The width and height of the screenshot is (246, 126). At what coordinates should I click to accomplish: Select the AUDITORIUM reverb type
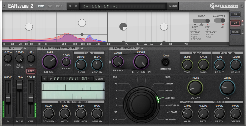click(x=172, y=105)
